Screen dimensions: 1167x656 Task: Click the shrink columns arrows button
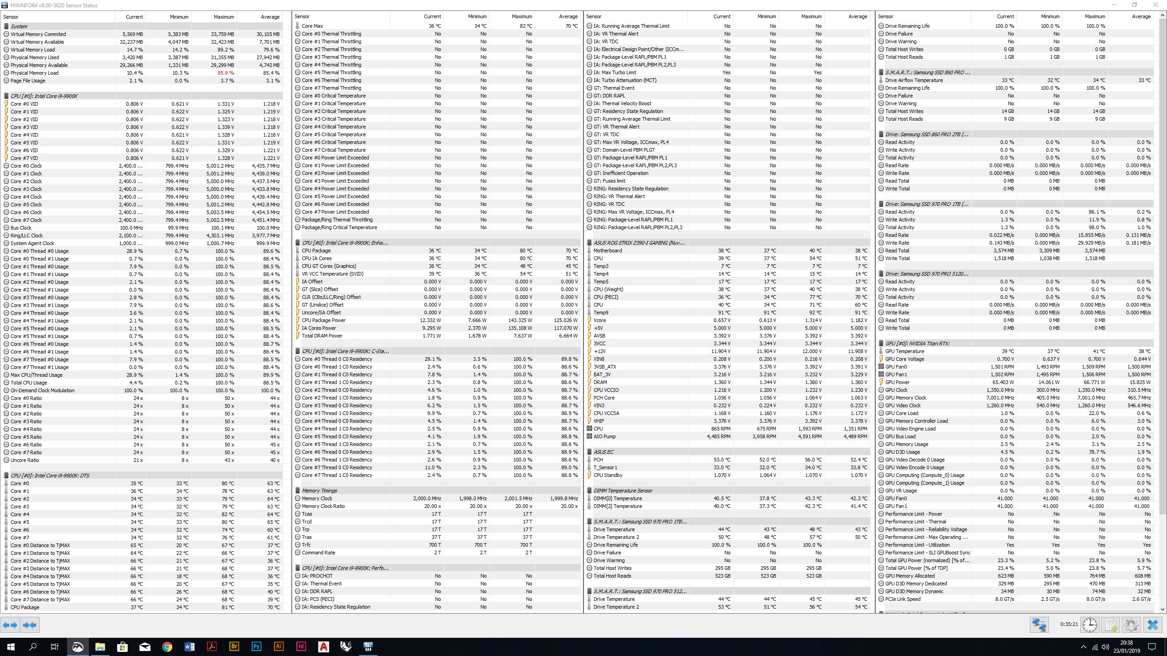click(30, 625)
